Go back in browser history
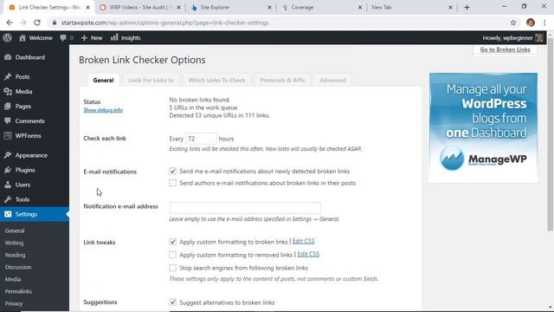This screenshot has height=312, width=554. (10, 23)
